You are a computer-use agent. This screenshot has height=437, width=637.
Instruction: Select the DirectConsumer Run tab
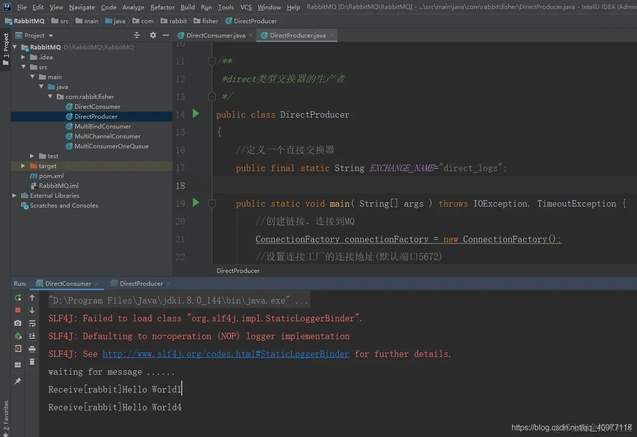point(68,284)
